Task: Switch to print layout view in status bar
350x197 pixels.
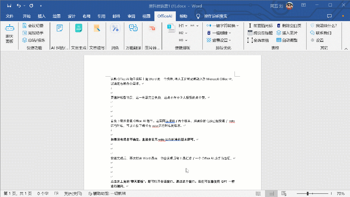Action: pyautogui.click(x=272, y=194)
